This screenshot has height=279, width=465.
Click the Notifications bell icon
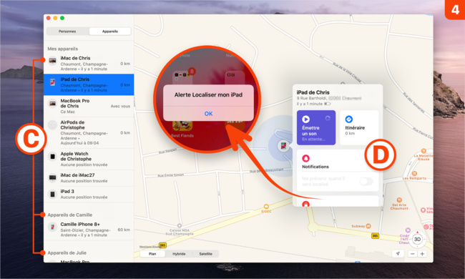305,158
